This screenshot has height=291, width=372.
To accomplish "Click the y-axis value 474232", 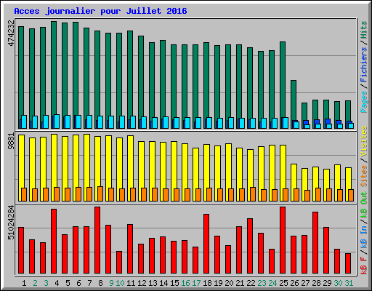I will point(11,33).
